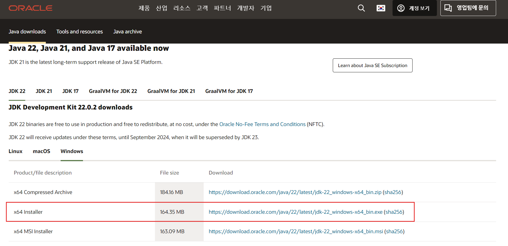
Task: Download jdk-22_windows-x64_bin.msi link
Action: (296, 231)
